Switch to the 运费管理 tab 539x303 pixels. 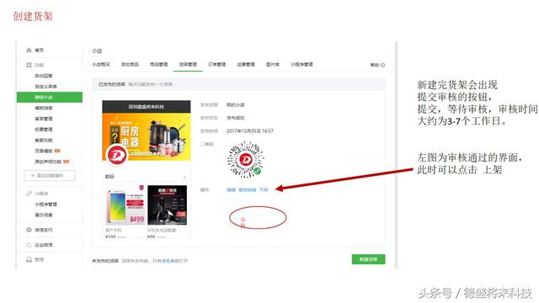[x=246, y=64]
